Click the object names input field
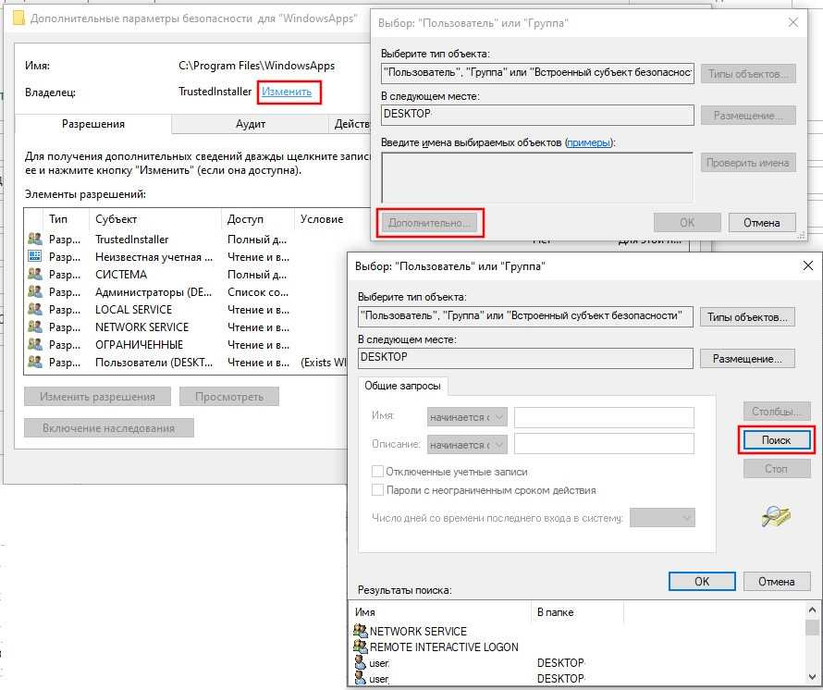This screenshot has height=690, width=823. pos(537,177)
